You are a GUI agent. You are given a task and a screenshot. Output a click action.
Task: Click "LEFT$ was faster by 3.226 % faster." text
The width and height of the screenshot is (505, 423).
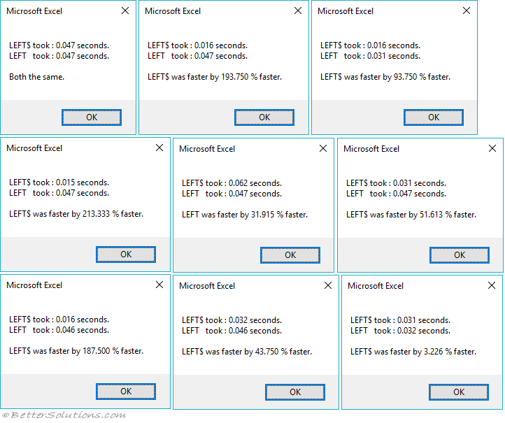coord(413,352)
